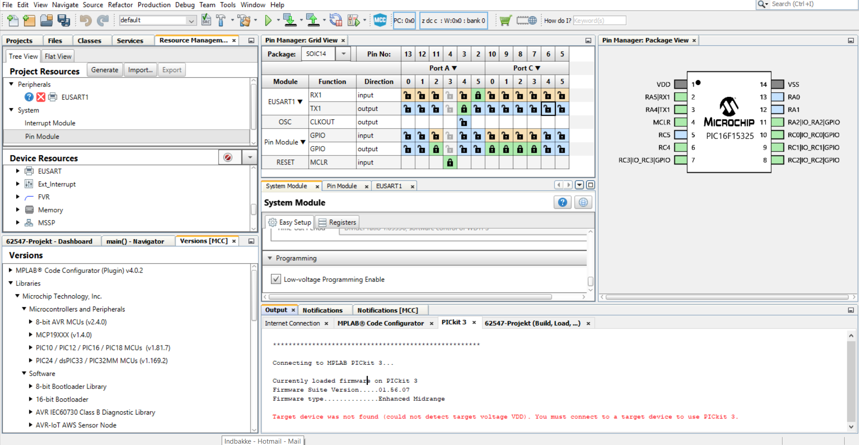Click the green Run Project icon
The width and height of the screenshot is (859, 445).
[268, 20]
